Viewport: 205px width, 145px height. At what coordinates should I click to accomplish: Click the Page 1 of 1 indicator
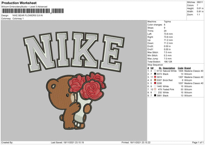pyautogui.click(x=198, y=142)
